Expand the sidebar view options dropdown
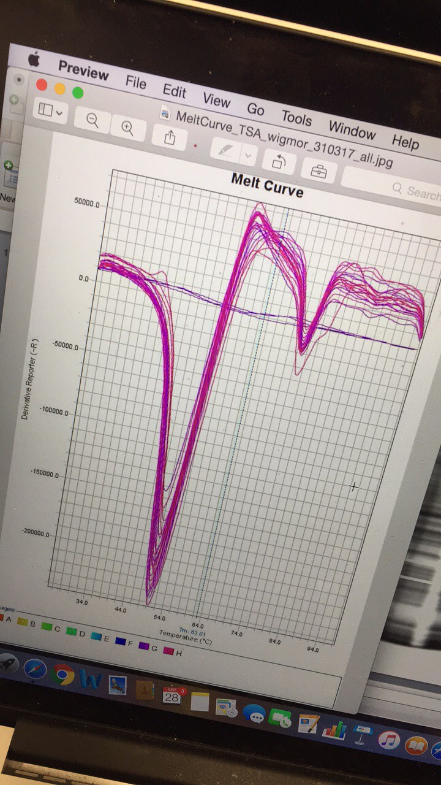This screenshot has width=441, height=785. (50, 111)
